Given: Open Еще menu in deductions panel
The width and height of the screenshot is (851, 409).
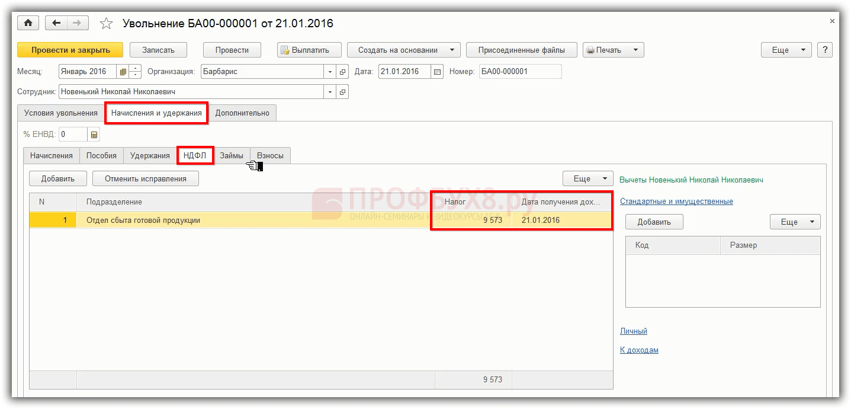Looking at the screenshot, I should pos(795,222).
